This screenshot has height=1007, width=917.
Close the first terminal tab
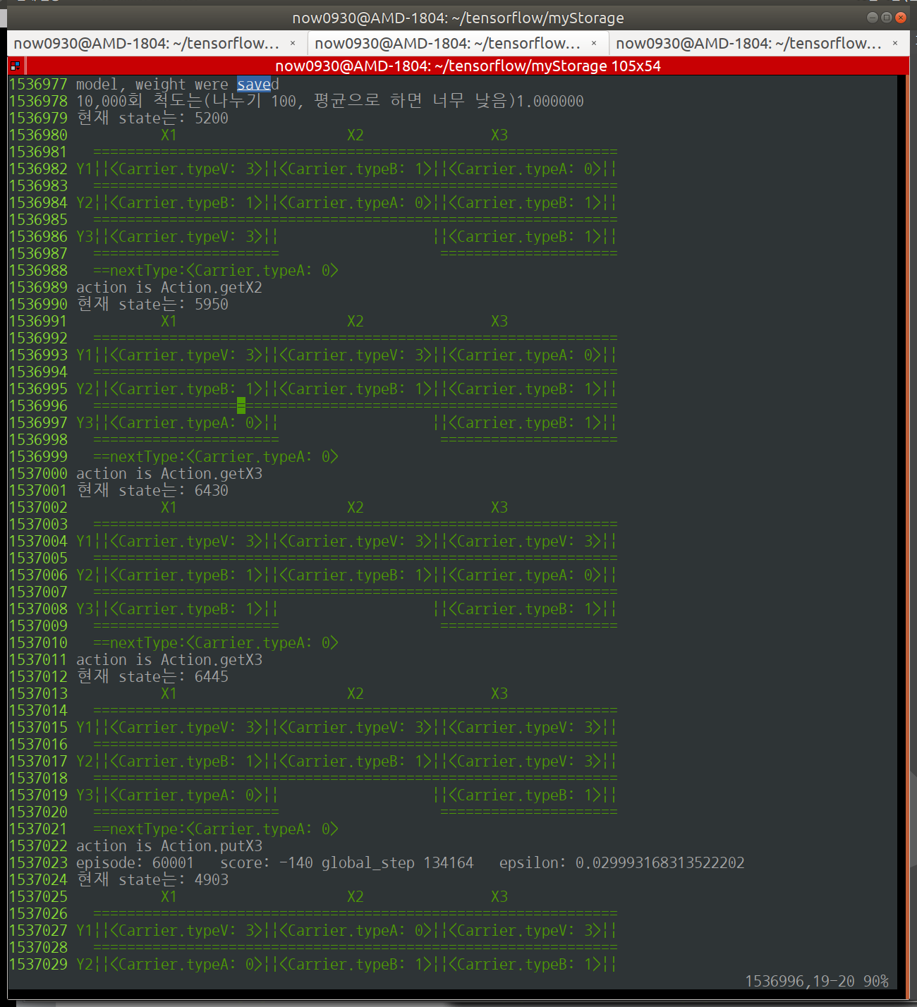pos(293,44)
